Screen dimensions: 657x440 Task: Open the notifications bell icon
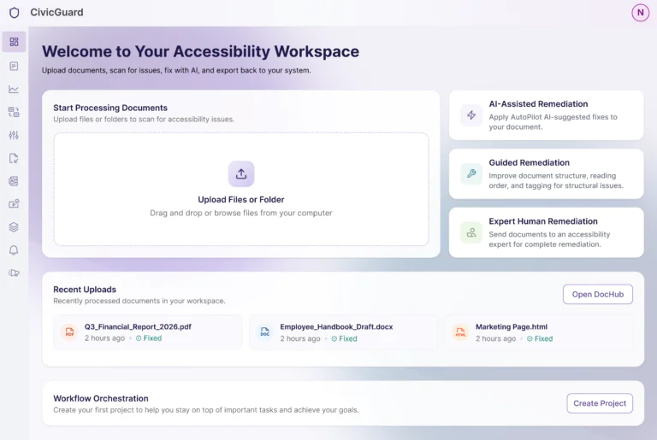click(14, 250)
